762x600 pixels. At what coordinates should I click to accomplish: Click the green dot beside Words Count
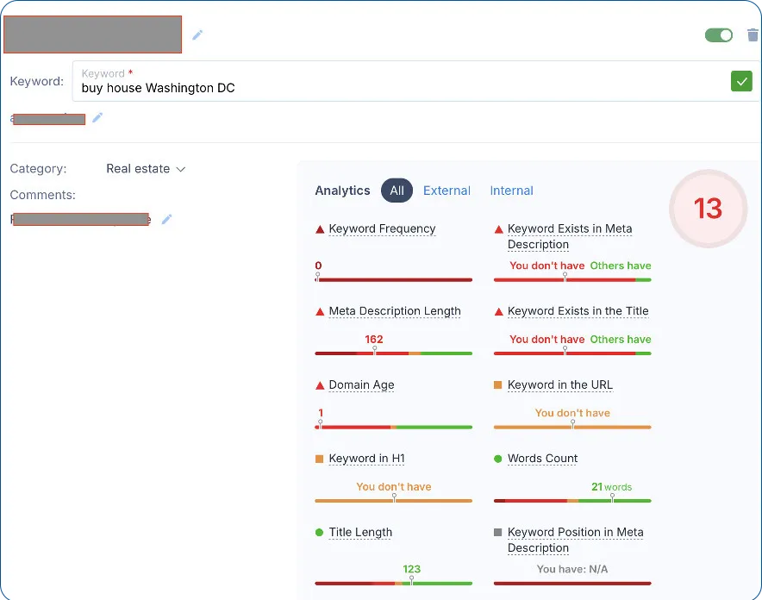point(497,459)
